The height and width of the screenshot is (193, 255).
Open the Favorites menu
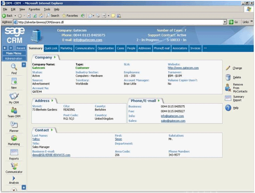coord(35,9)
